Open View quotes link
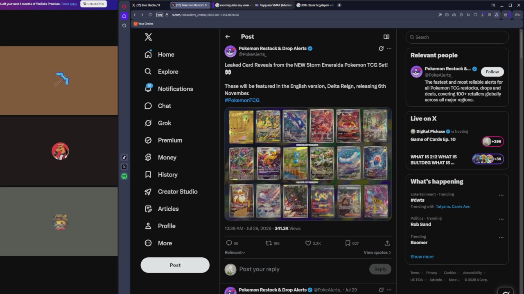Viewport: 524px width, 294px height. (377, 252)
